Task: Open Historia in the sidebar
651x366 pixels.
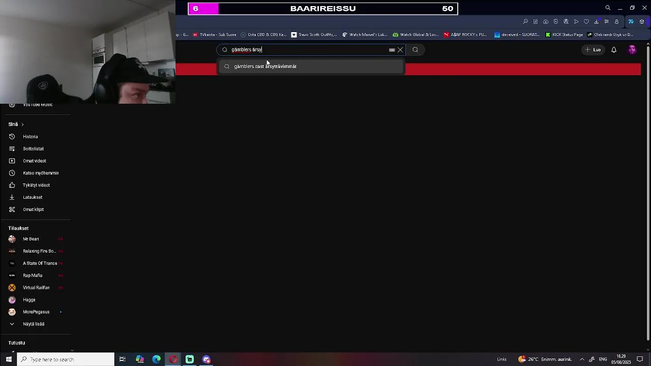Action: [35, 137]
